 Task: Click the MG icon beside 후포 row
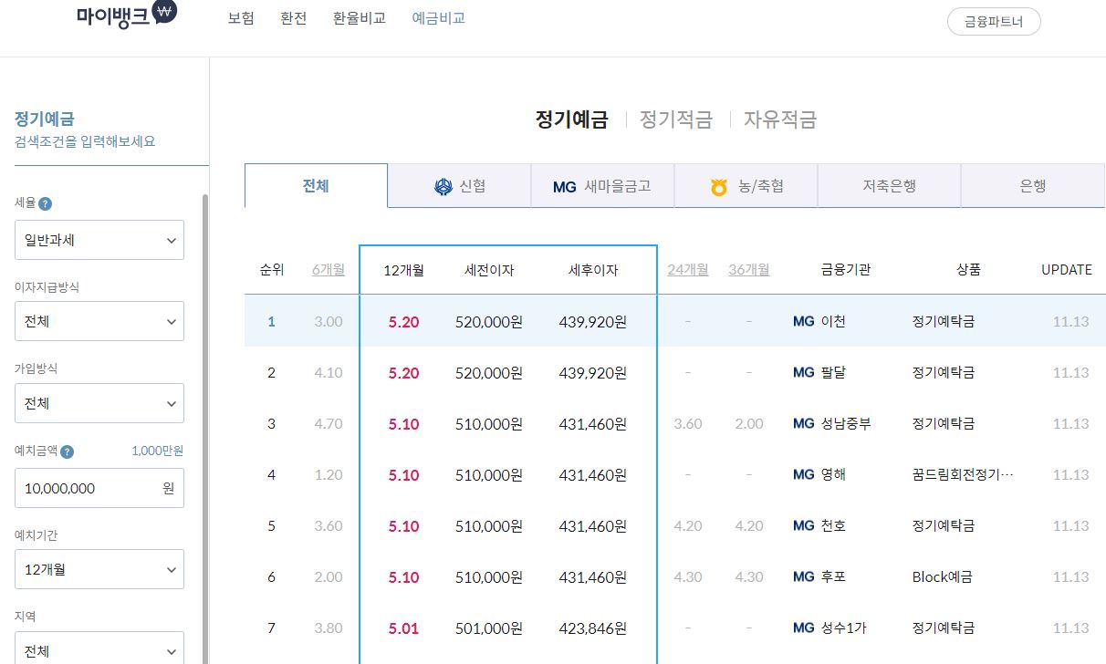coord(802,576)
